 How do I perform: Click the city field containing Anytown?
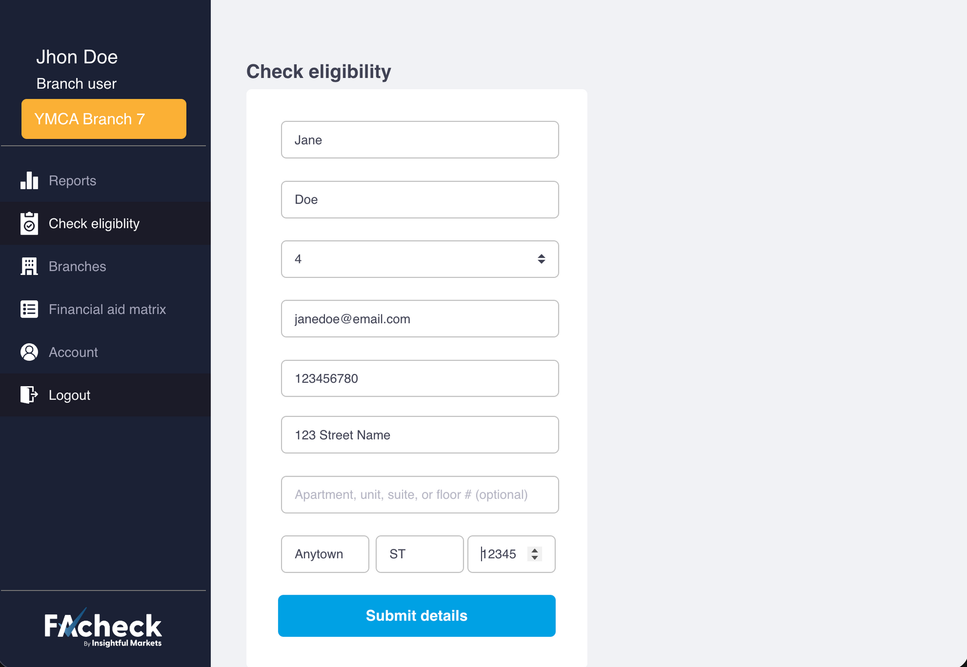[325, 554]
